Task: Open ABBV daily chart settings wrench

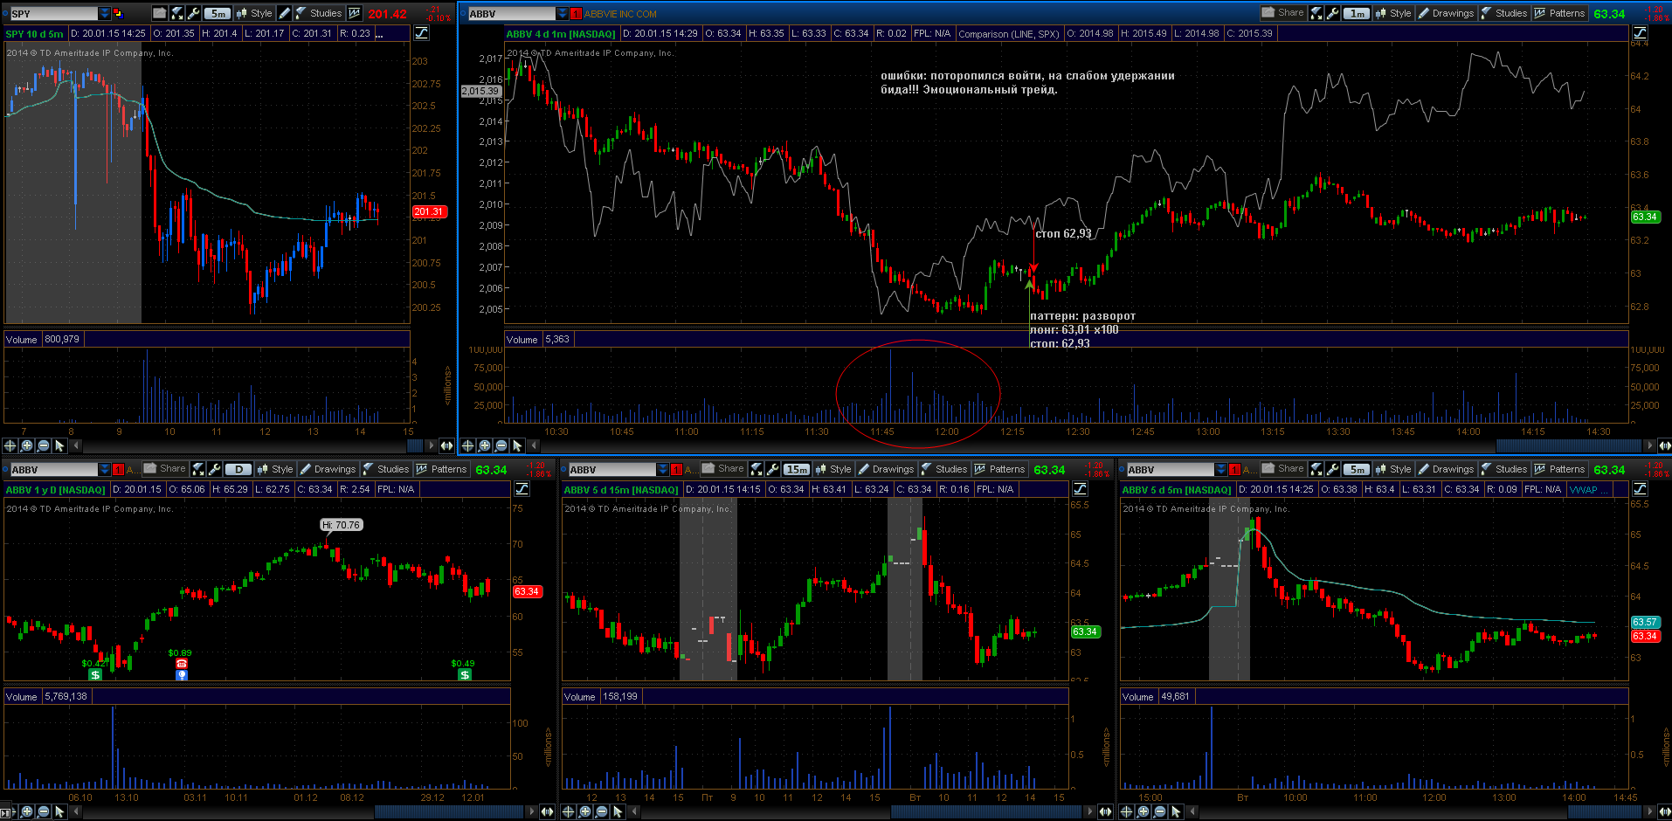Action: (x=215, y=469)
